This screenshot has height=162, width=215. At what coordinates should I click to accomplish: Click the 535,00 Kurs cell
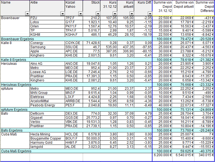coord(109,47)
